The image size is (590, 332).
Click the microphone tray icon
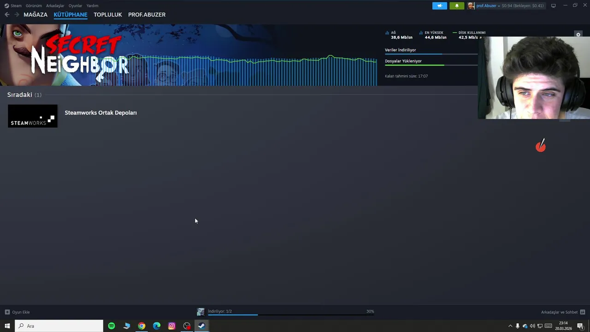coord(518,326)
